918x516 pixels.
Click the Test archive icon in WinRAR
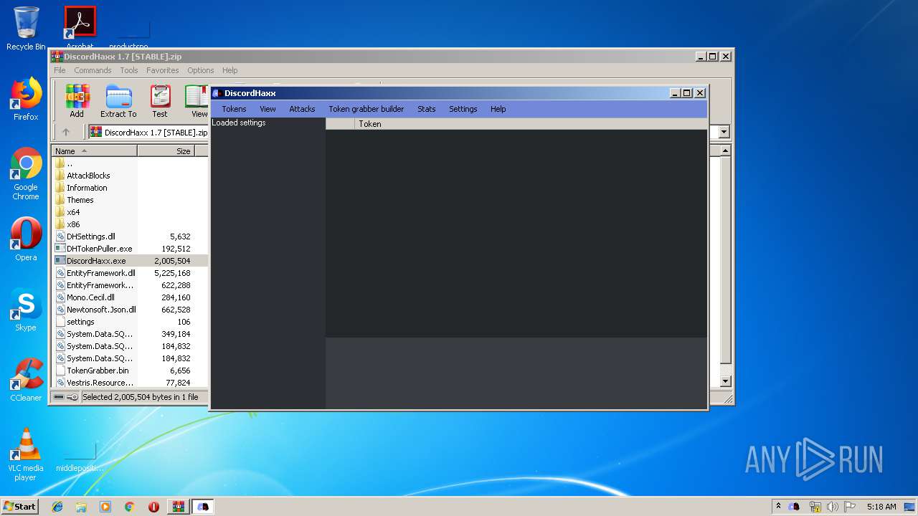160,101
